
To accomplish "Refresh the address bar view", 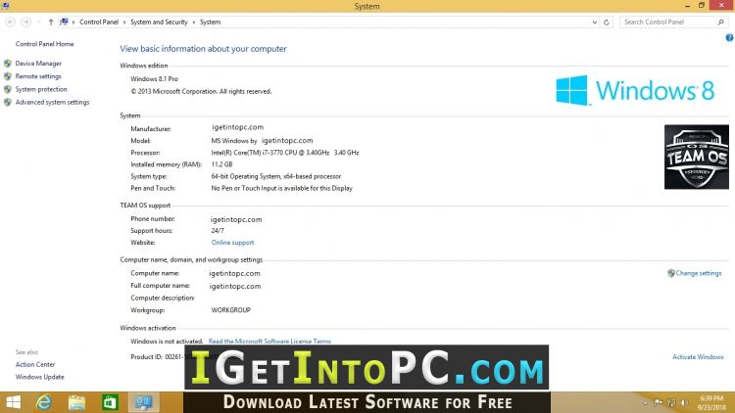I will [606, 22].
